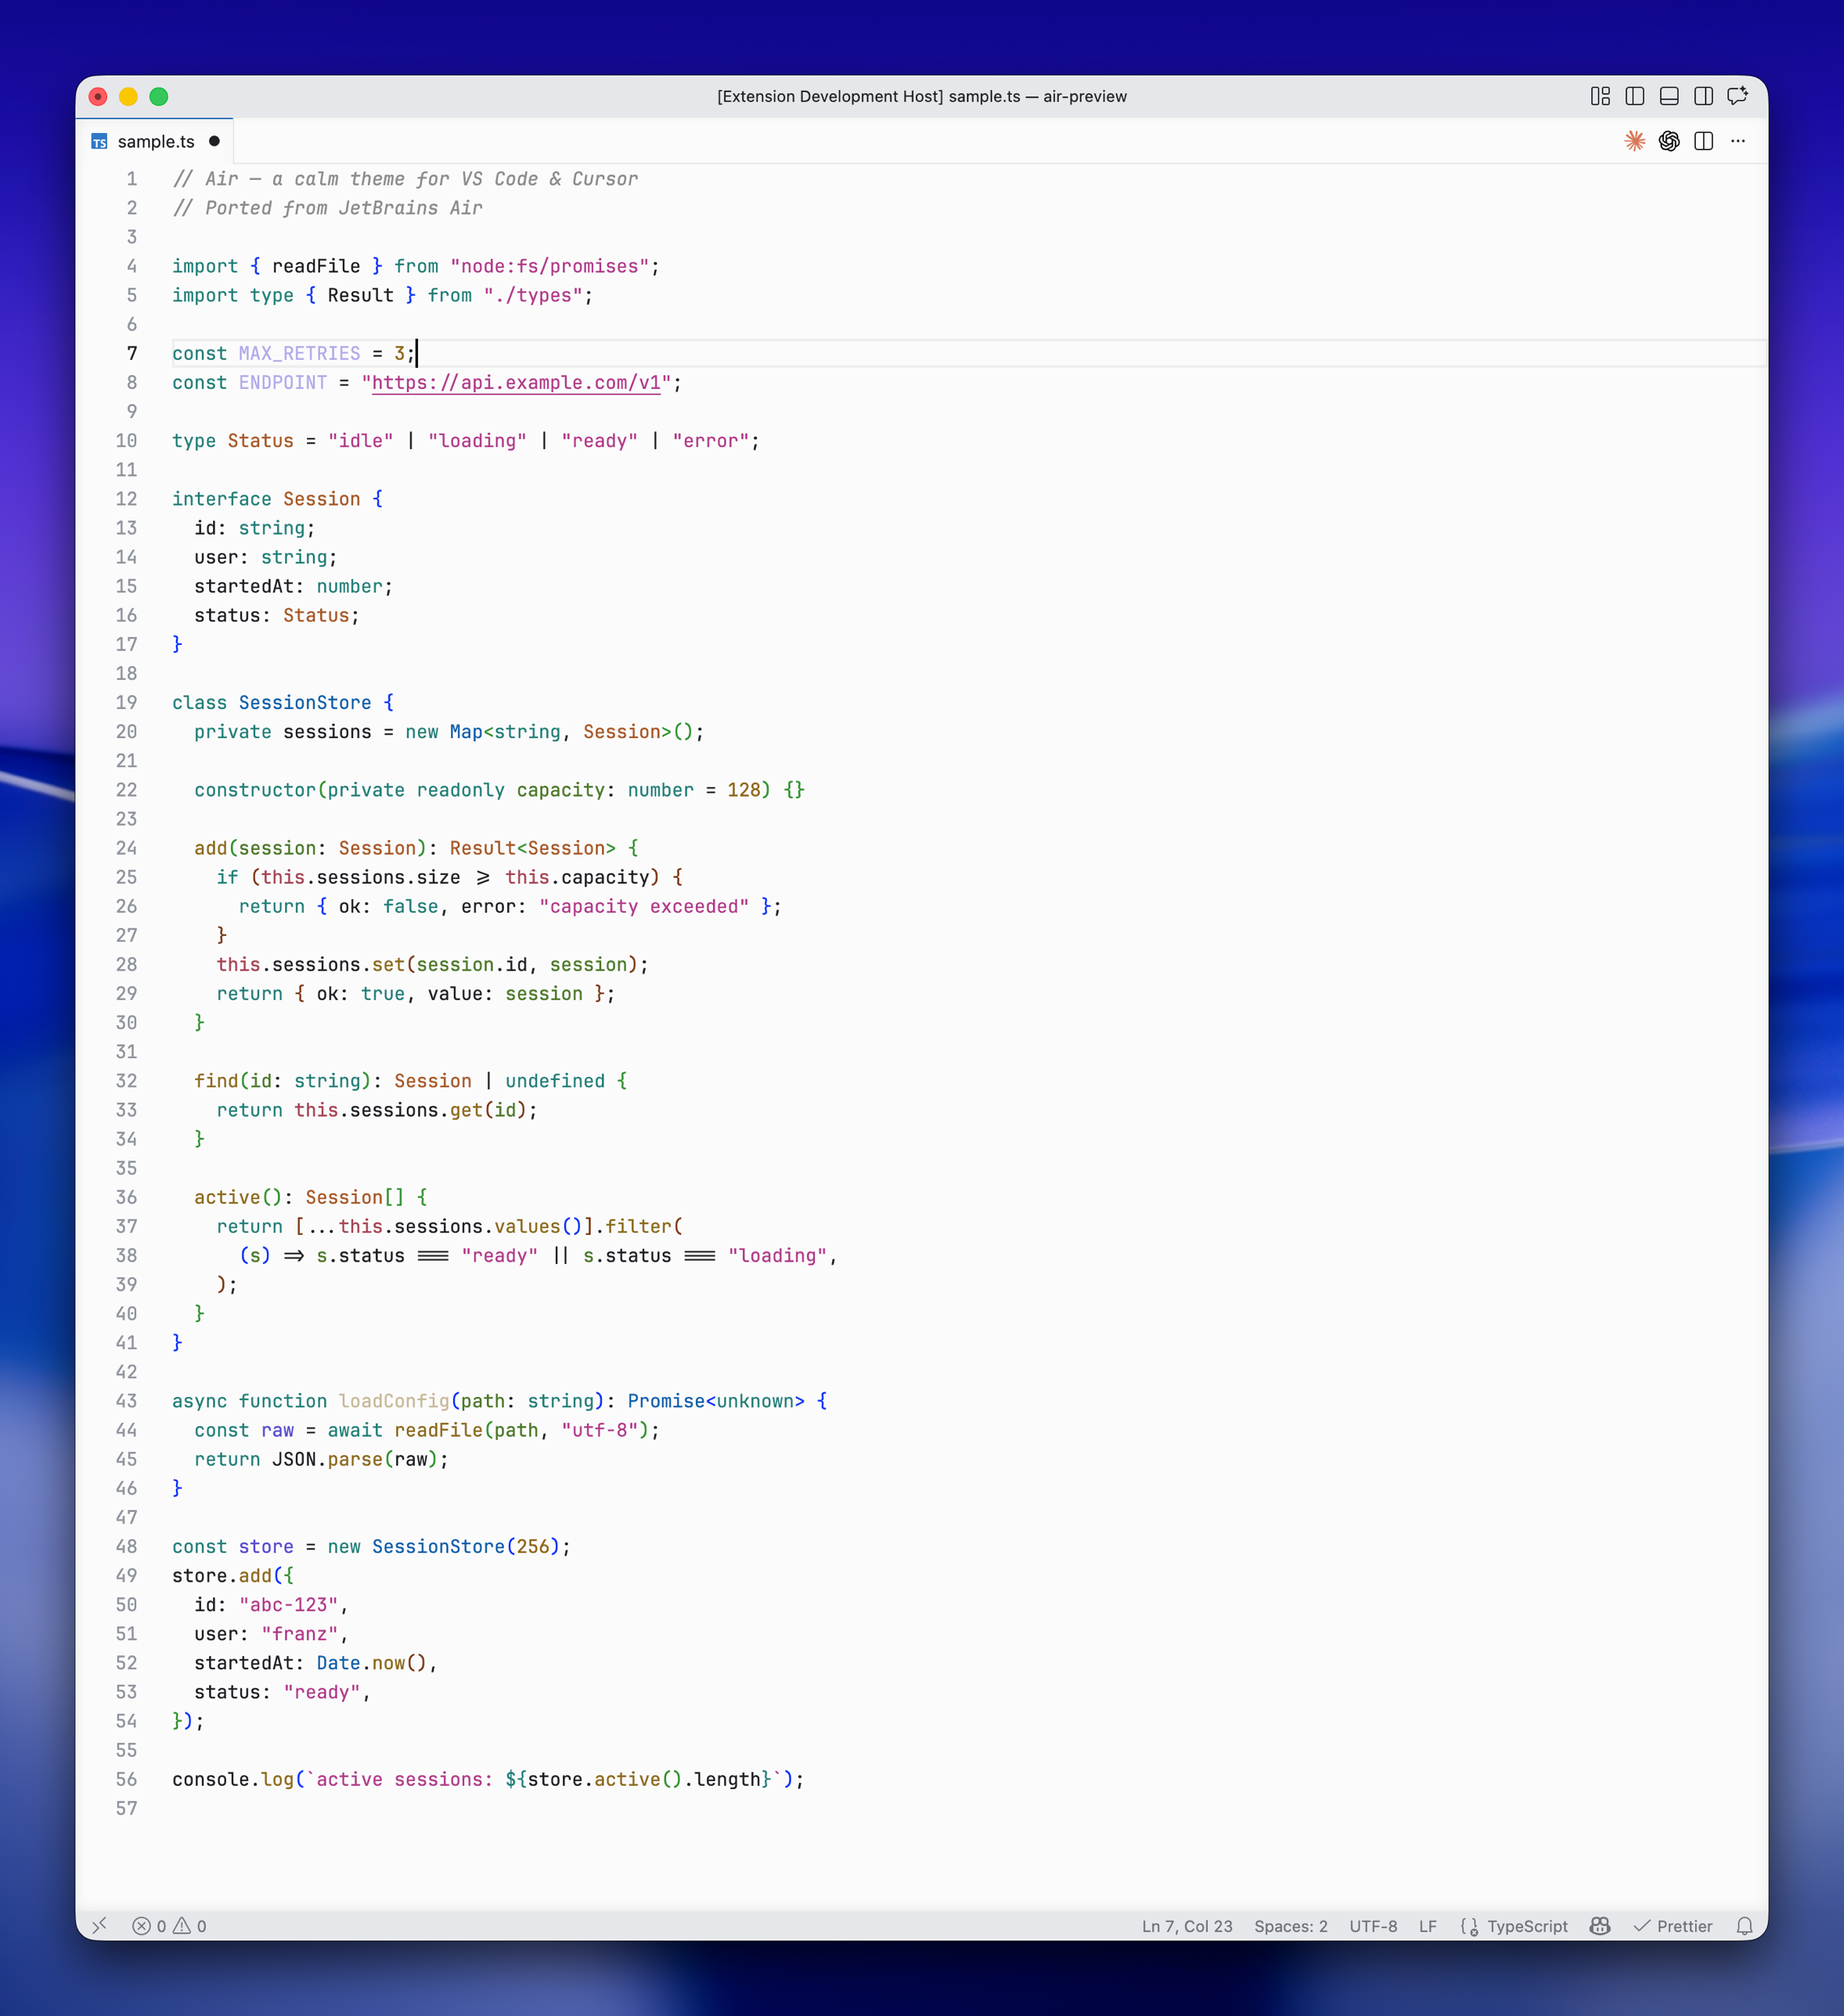Viewport: 1844px width, 2016px height.
Task: Click the braces icon beside TypeScript
Action: point(1469,1926)
